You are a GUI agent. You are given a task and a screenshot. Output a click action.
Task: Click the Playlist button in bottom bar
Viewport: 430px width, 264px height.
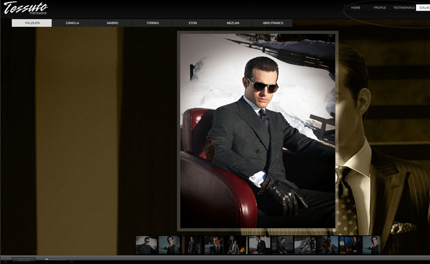(23, 260)
